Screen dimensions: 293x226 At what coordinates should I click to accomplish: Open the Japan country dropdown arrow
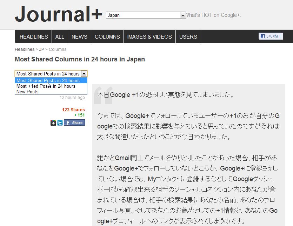point(183,15)
